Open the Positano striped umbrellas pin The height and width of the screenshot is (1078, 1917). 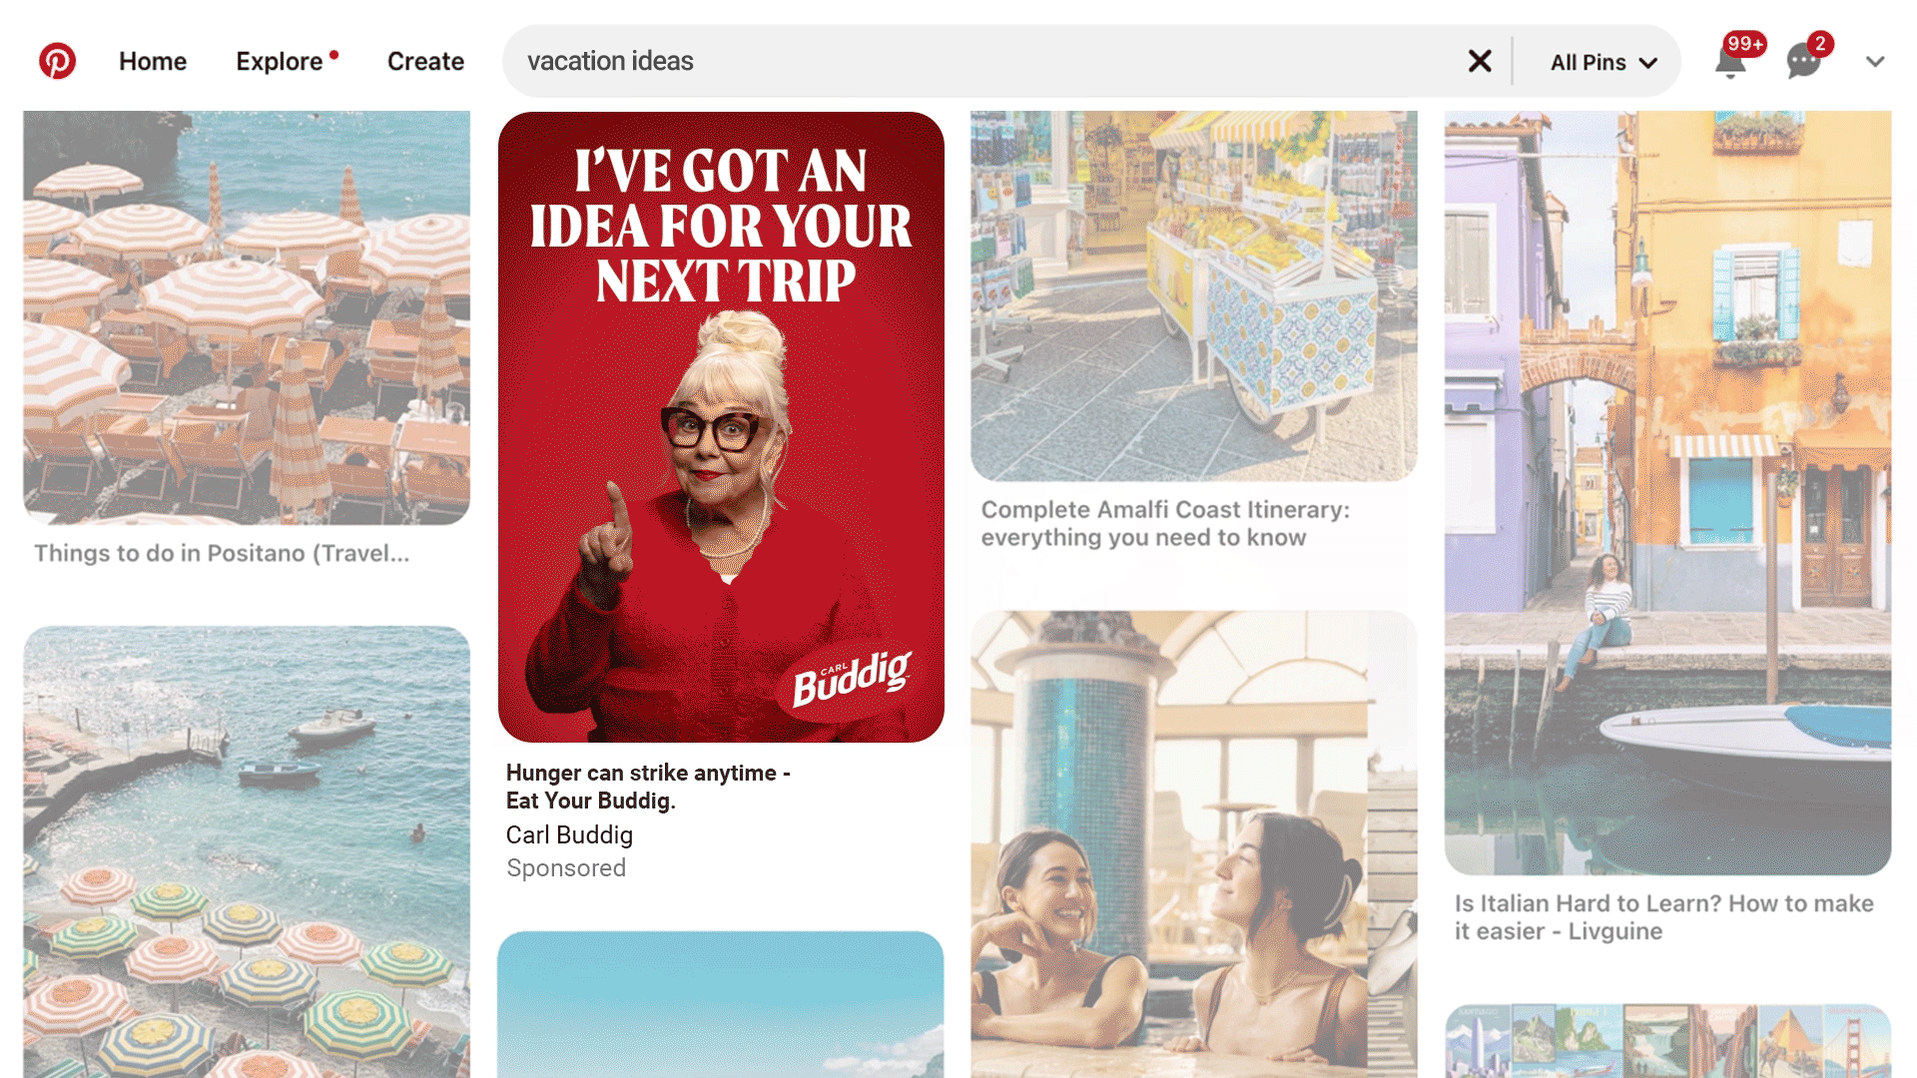(x=247, y=317)
